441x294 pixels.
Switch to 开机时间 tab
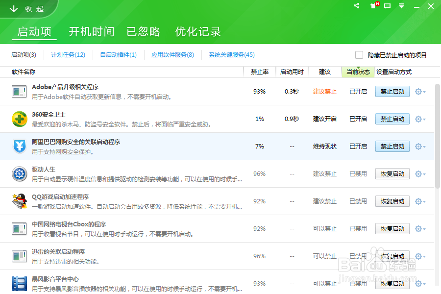(92, 32)
